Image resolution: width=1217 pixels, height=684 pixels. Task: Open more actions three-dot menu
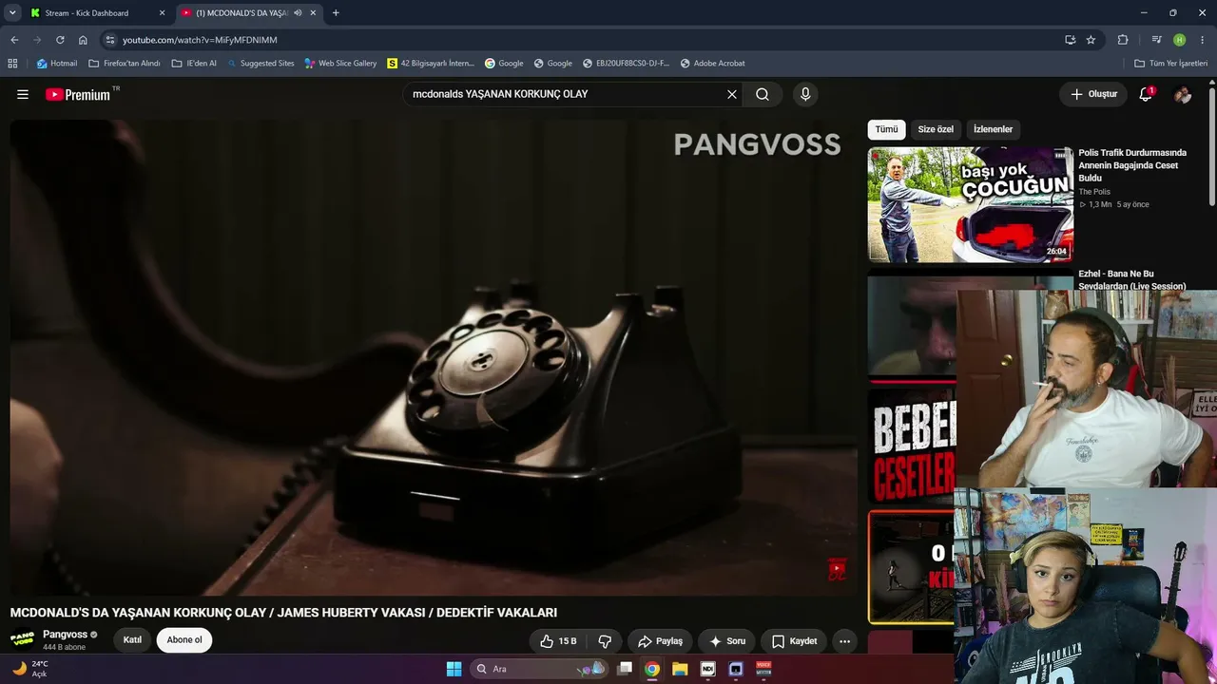[x=844, y=641]
